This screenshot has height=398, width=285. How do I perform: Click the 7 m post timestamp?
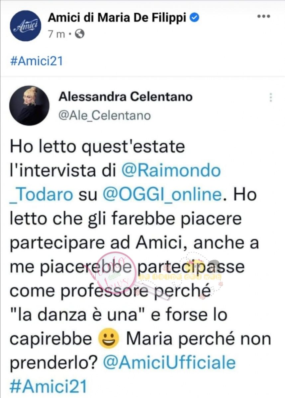[x=56, y=34]
